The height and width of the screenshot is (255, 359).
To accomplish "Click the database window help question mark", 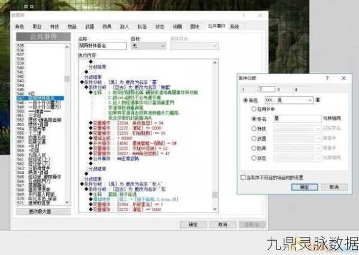I will 244,16.
